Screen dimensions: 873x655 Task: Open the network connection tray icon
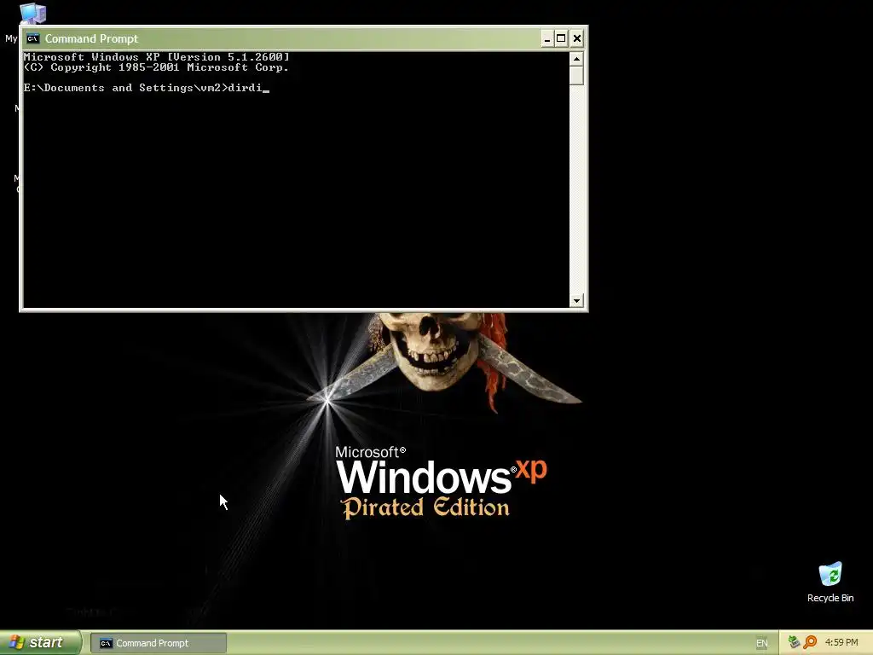pos(794,642)
